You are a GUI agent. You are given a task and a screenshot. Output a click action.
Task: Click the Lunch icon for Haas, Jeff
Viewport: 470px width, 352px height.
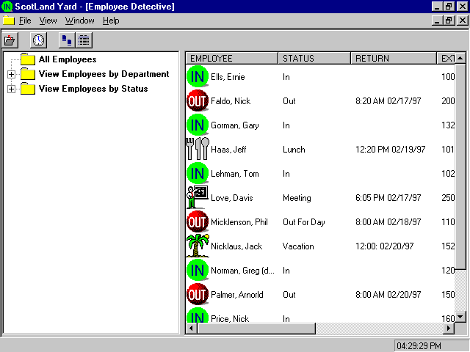198,150
